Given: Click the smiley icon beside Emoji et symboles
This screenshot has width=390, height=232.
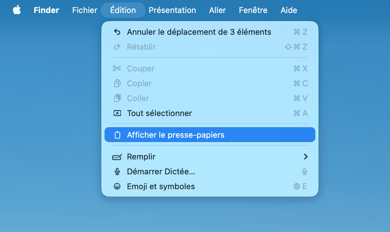Looking at the screenshot, I should pos(117,187).
